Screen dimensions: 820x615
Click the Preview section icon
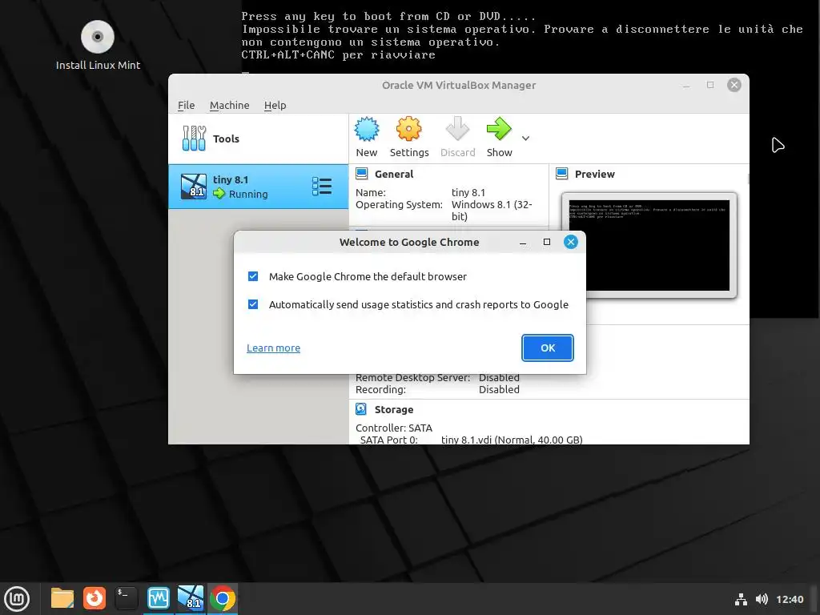click(561, 174)
